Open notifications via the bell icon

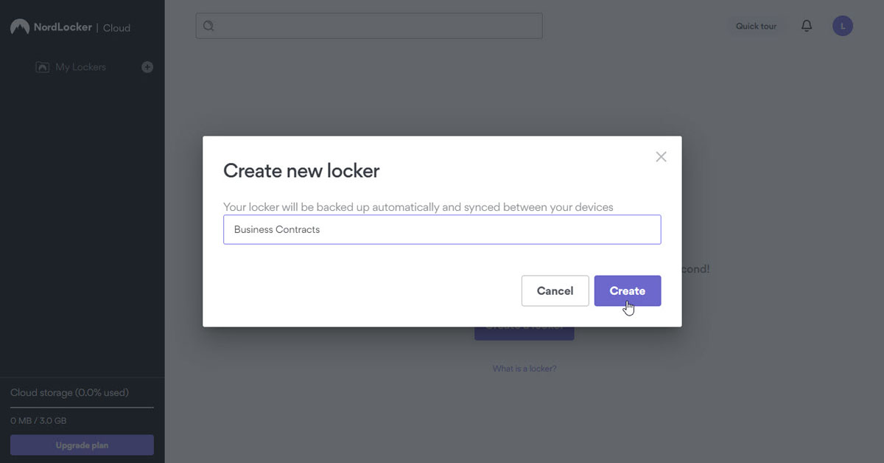tap(807, 26)
